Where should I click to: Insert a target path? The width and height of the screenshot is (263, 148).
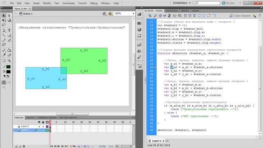160,16
